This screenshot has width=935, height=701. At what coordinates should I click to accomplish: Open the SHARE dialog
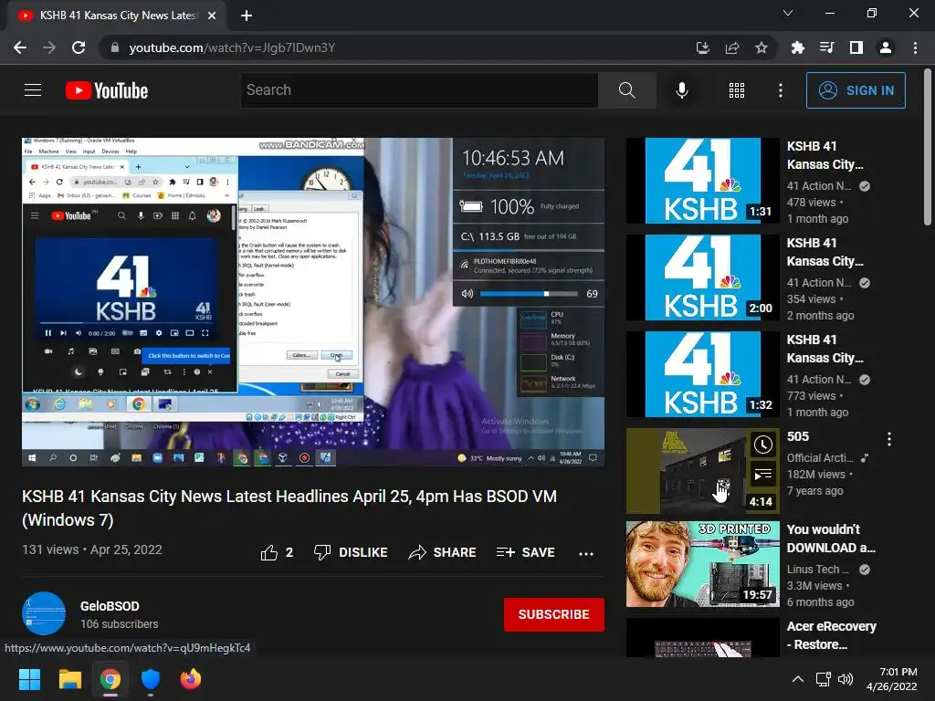coord(442,552)
